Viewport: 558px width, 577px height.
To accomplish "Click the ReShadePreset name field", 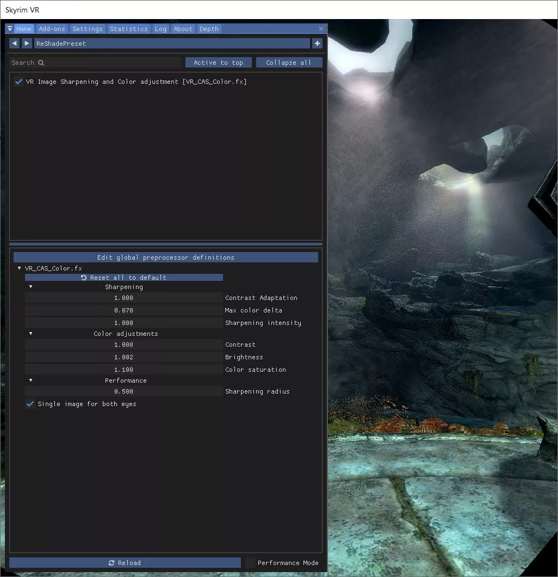I will pyautogui.click(x=172, y=44).
